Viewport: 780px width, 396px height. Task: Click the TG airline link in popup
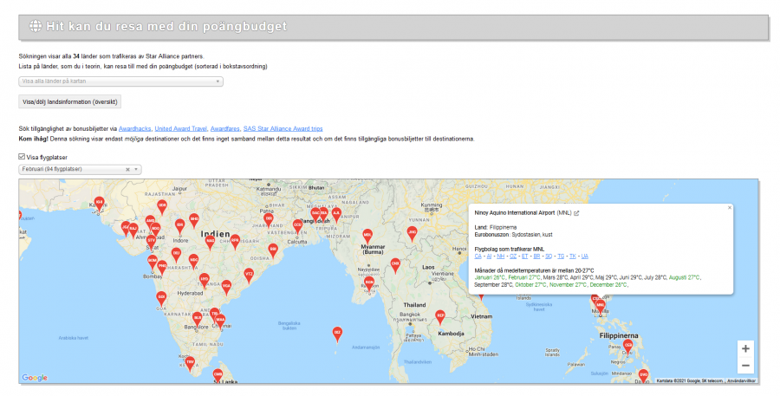[561, 256]
